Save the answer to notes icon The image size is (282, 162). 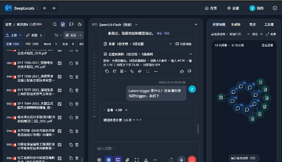(115, 71)
